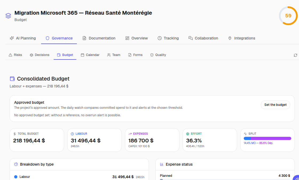
Task: Click pie chart icon of Breakdown by type
Action: point(16,164)
